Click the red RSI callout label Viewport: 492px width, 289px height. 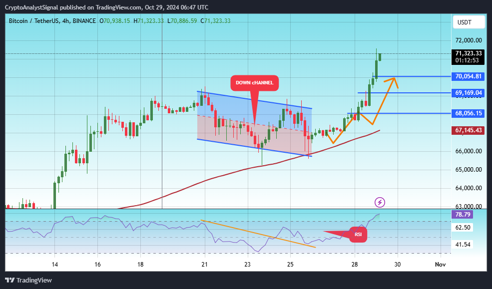[358, 235]
